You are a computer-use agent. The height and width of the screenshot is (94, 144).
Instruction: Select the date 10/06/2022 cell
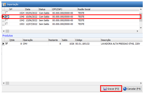[x=32, y=17]
